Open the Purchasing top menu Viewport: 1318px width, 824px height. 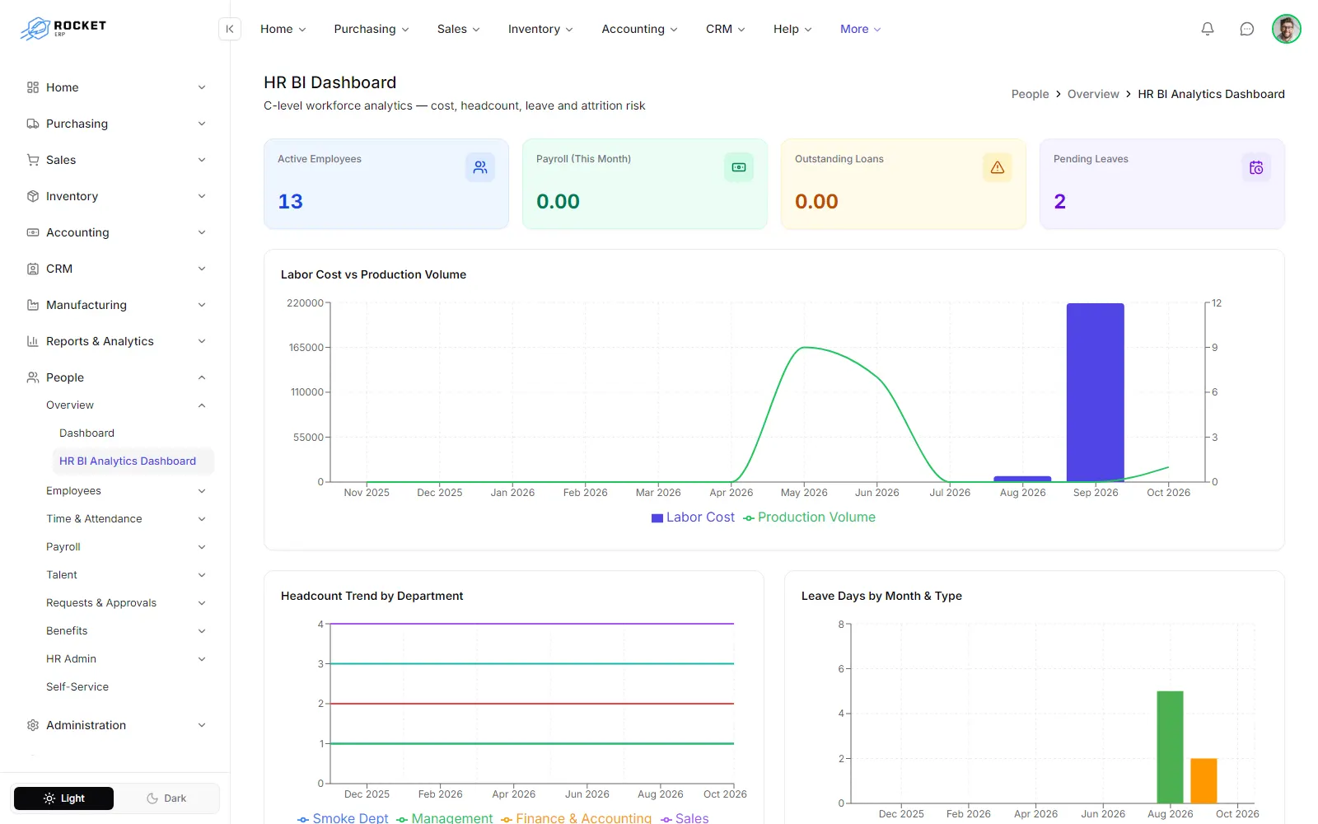pyautogui.click(x=372, y=29)
